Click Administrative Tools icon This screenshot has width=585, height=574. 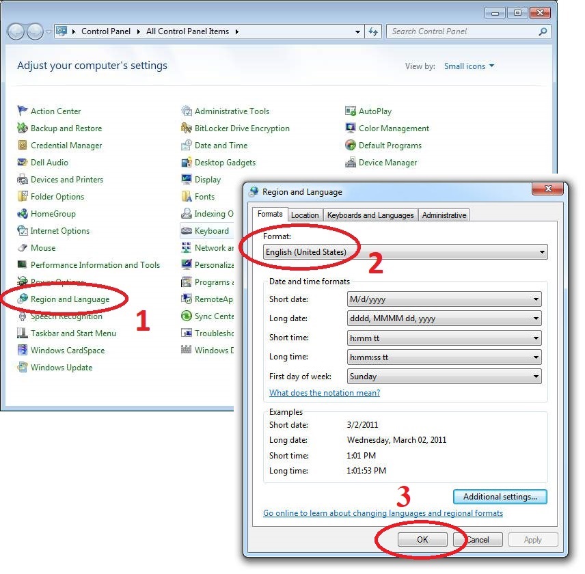(186, 111)
